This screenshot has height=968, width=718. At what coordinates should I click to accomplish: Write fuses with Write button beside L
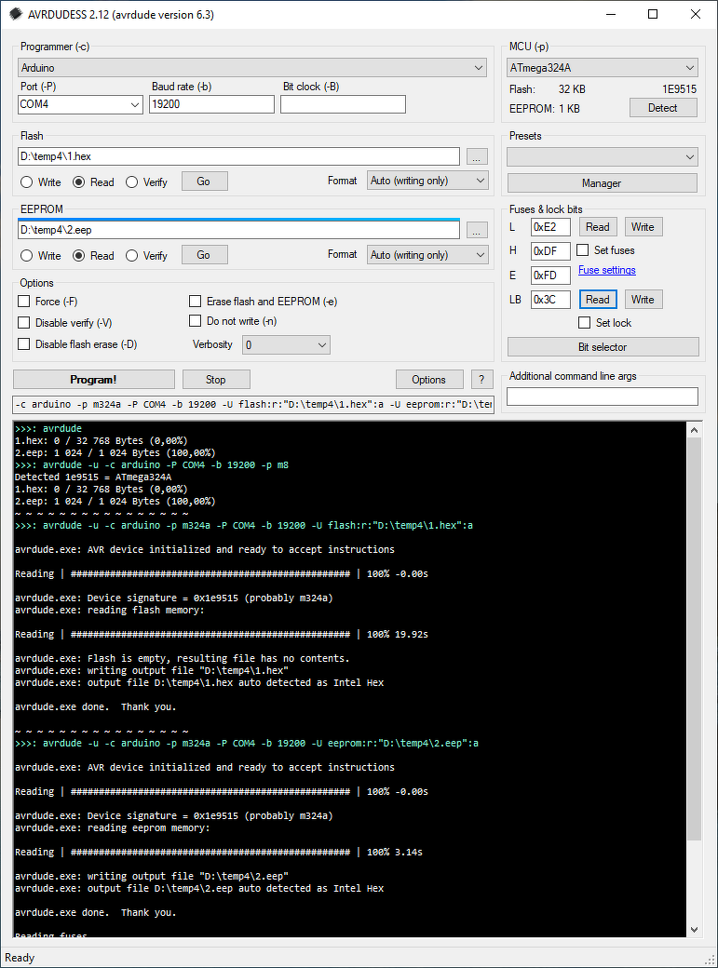tap(643, 227)
